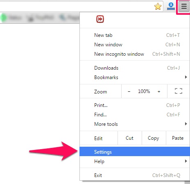This screenshot has height=184, width=190.
Task: Click the yellow bookmark star icon
Action: [x=158, y=7]
